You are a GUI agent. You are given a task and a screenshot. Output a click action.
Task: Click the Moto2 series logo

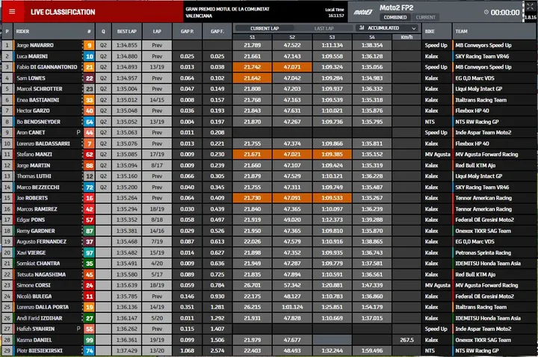pyautogui.click(x=362, y=13)
